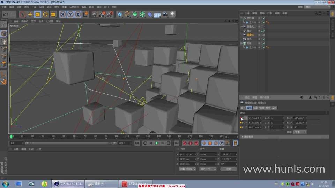Switch to the Coordinates tab in attributes

pyautogui.click(x=249, y=108)
